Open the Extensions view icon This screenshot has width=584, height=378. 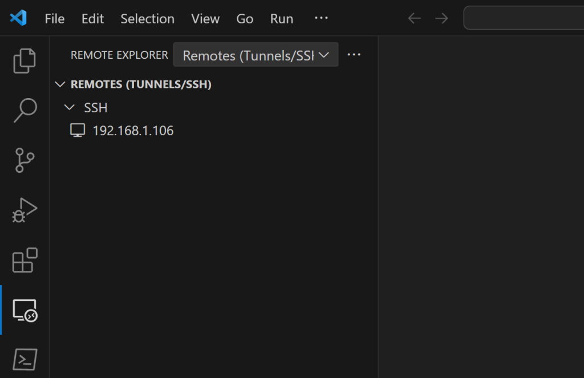(24, 261)
